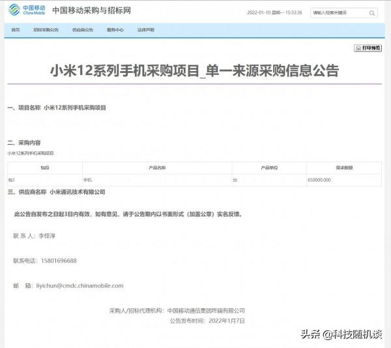Click the 打印预览 print preview button
391x348 pixels.
[x=368, y=48]
